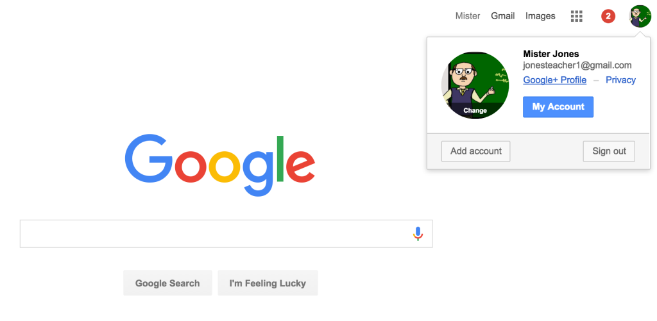
Task: Open the Google+ Profile link
Action: click(555, 80)
